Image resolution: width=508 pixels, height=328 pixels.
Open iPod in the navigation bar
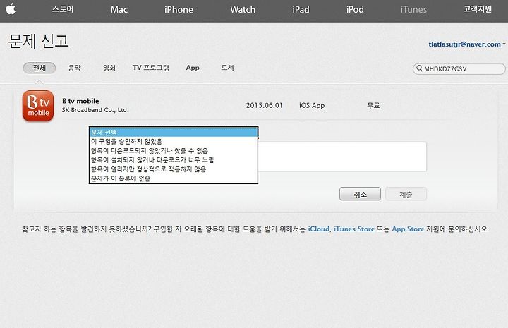355,9
